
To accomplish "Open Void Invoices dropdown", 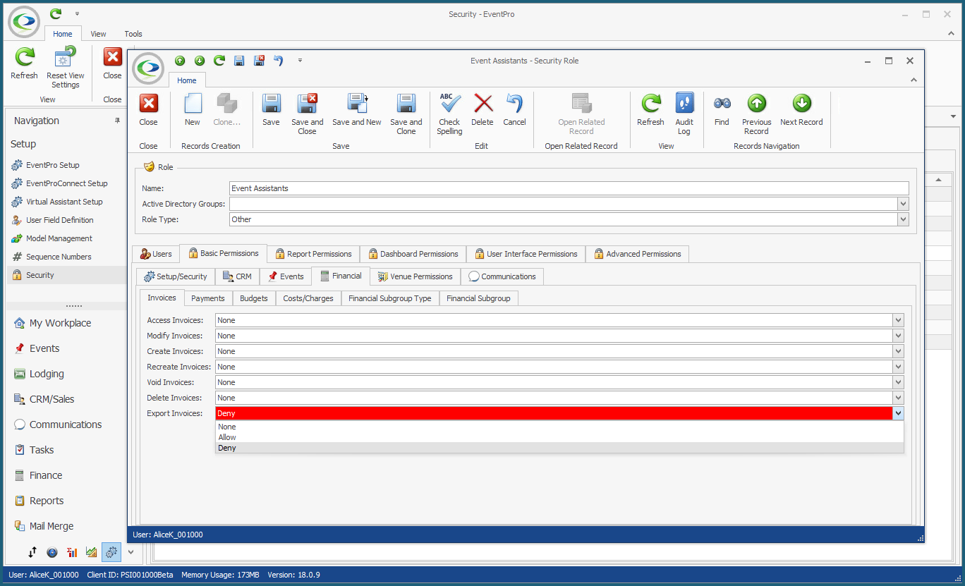I will [898, 382].
